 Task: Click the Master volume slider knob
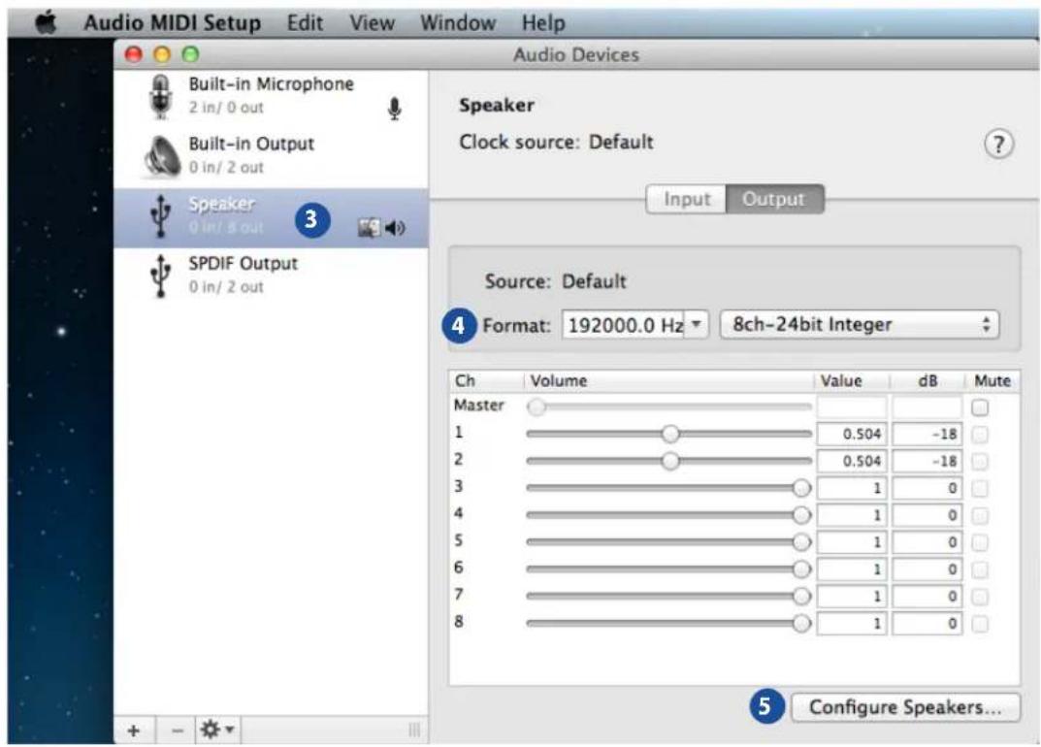point(537,407)
